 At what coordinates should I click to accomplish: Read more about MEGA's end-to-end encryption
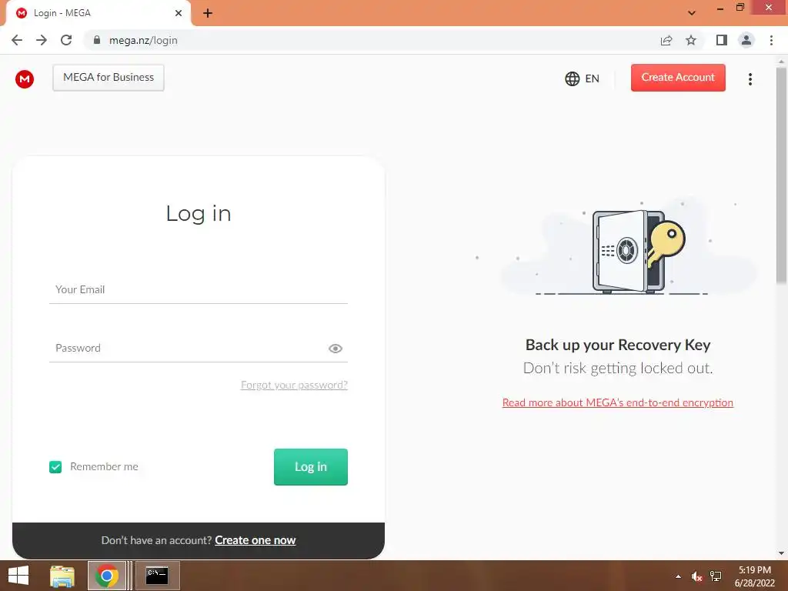[x=618, y=402]
